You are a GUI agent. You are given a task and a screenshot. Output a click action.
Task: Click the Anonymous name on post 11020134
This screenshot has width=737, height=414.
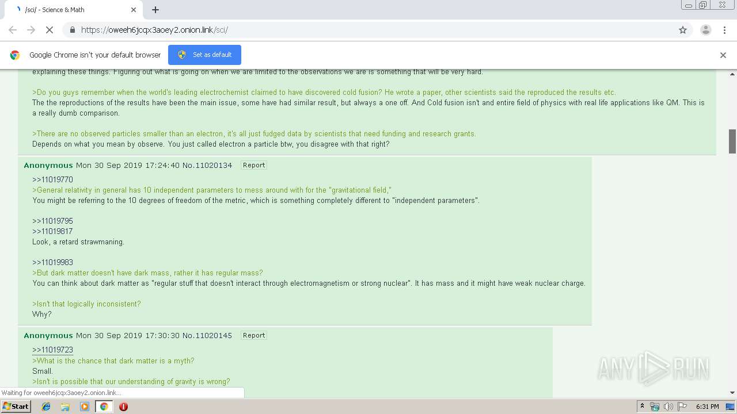48,166
